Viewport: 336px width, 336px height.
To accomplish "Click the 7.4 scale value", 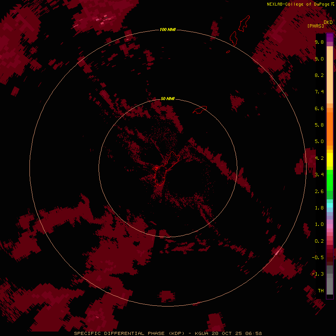I will click(319, 92).
